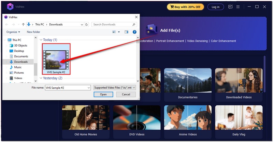Screen dimensions: 273x142
Task: Toggle the preview pane icon
Action: point(126,32)
